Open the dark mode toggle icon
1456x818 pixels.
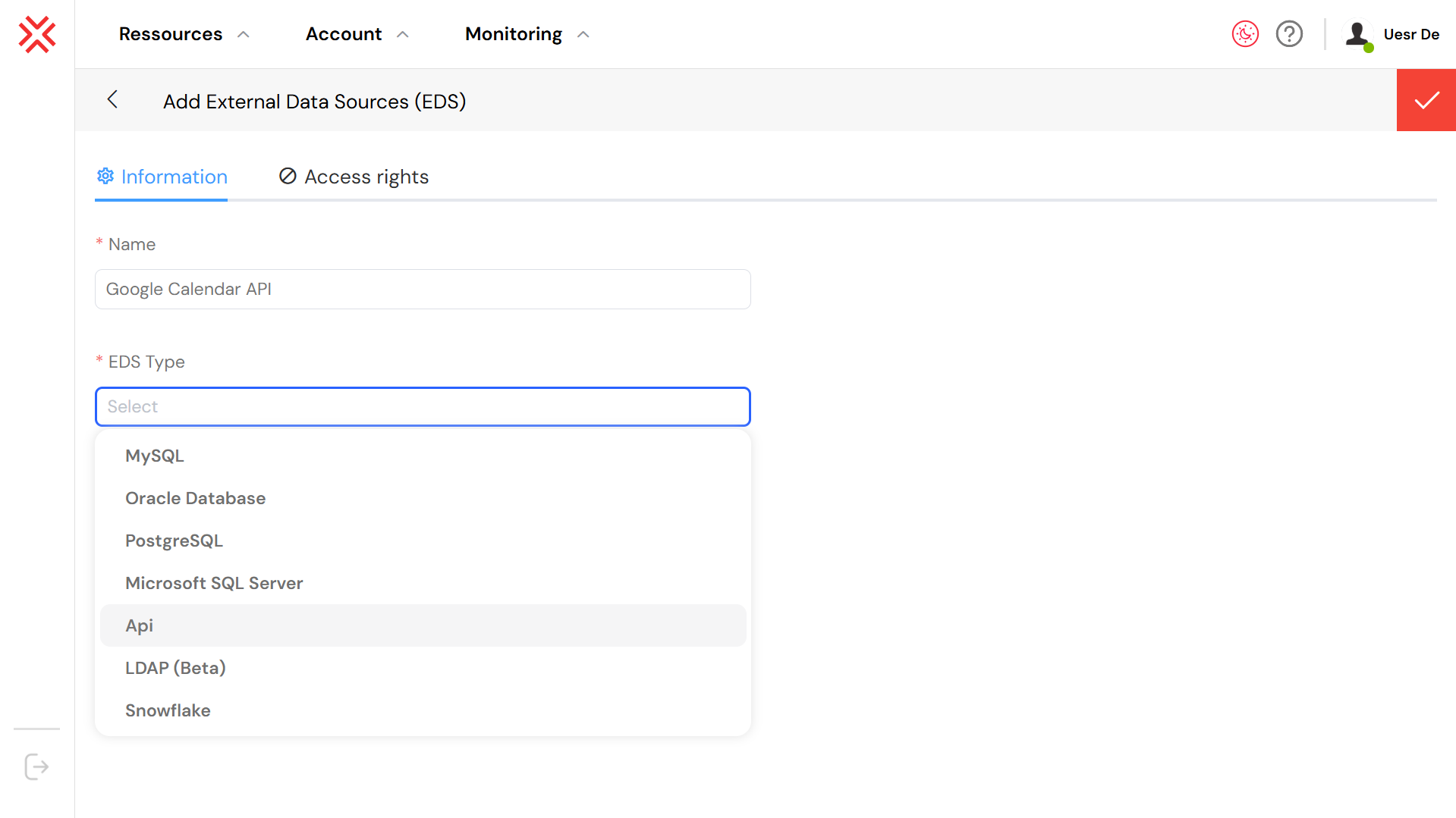[x=1244, y=33]
